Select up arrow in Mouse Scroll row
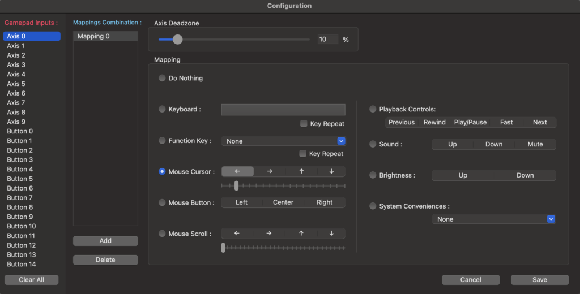Image resolution: width=580 pixels, height=294 pixels. (x=301, y=234)
